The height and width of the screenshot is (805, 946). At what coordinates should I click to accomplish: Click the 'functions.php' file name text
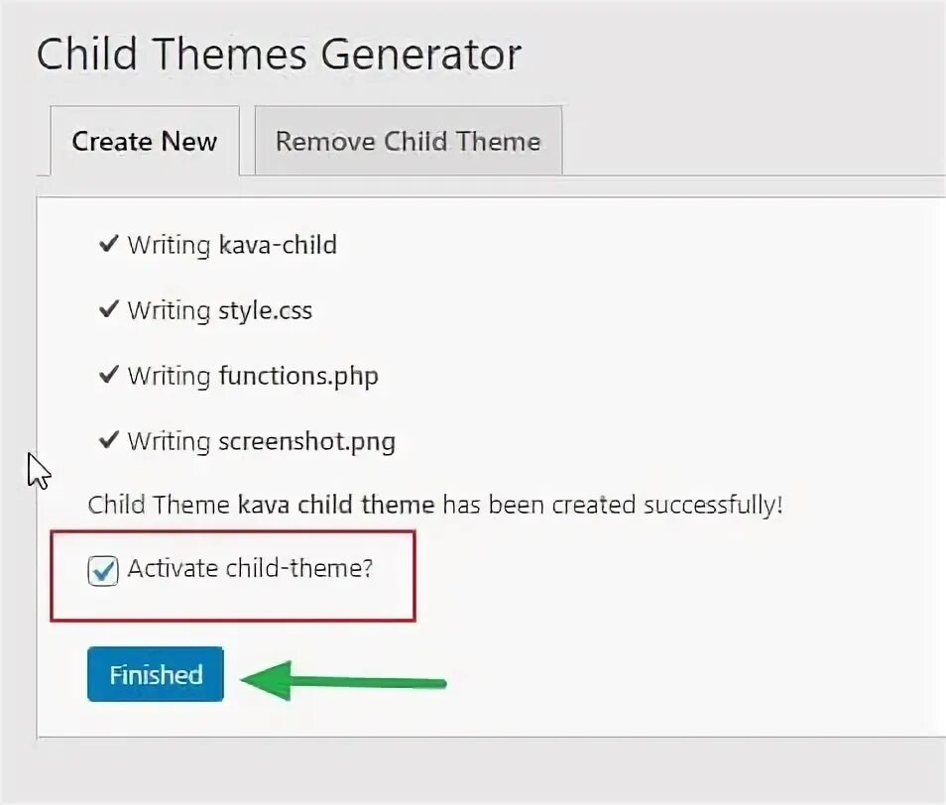click(x=298, y=377)
